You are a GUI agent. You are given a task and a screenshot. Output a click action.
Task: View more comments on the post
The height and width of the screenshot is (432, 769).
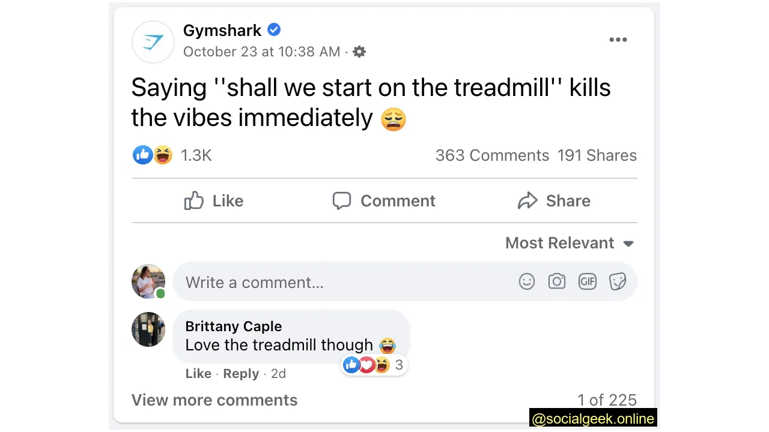214,400
